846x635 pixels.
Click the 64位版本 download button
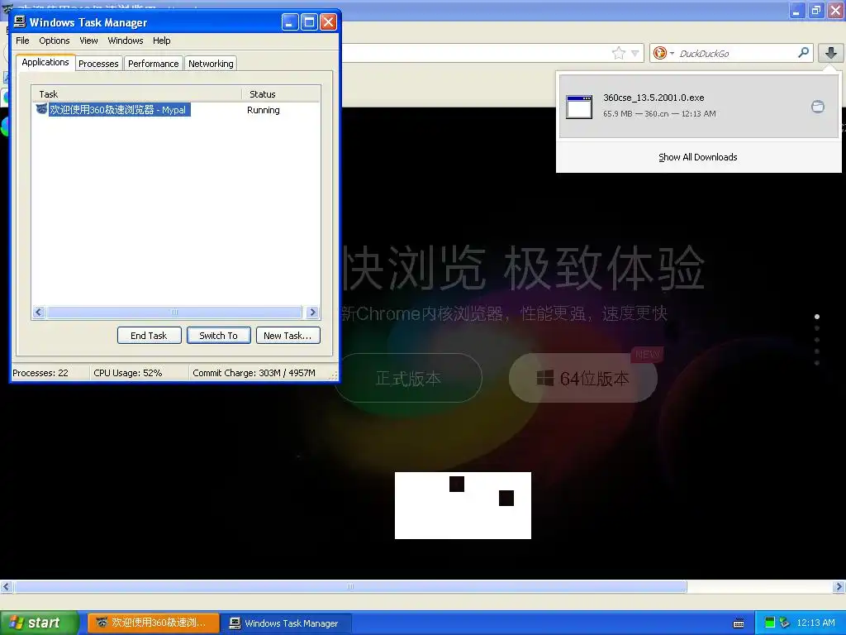coord(583,378)
